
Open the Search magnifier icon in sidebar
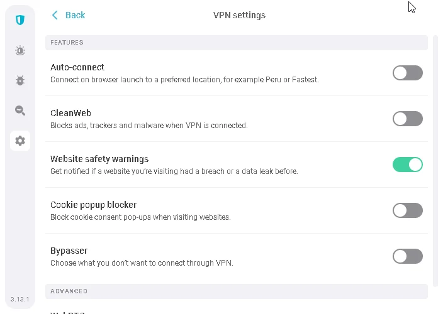pos(20,111)
